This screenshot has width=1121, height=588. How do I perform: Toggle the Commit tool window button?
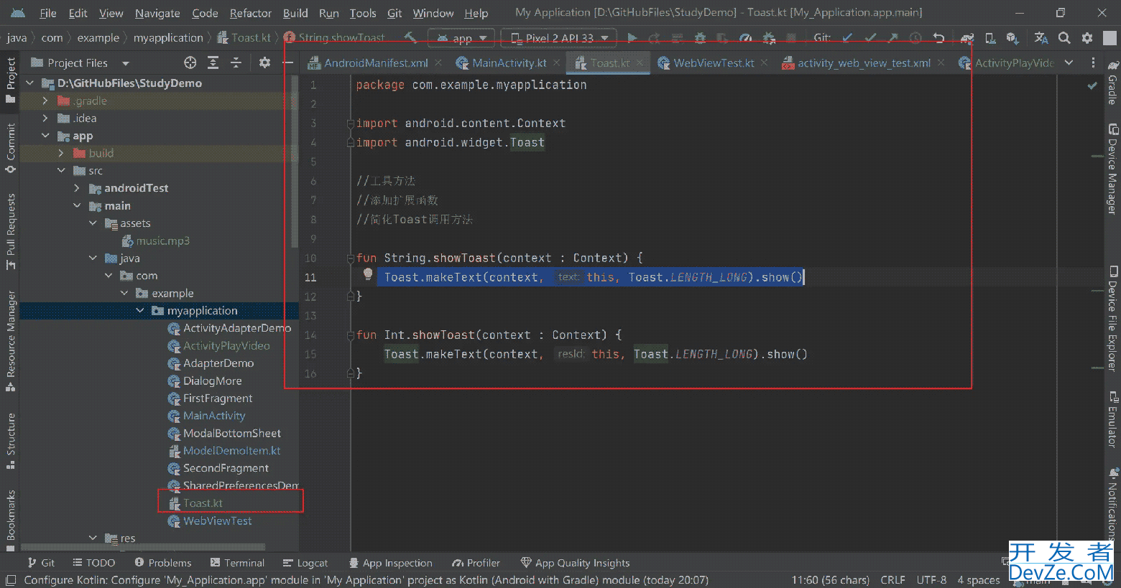10,149
